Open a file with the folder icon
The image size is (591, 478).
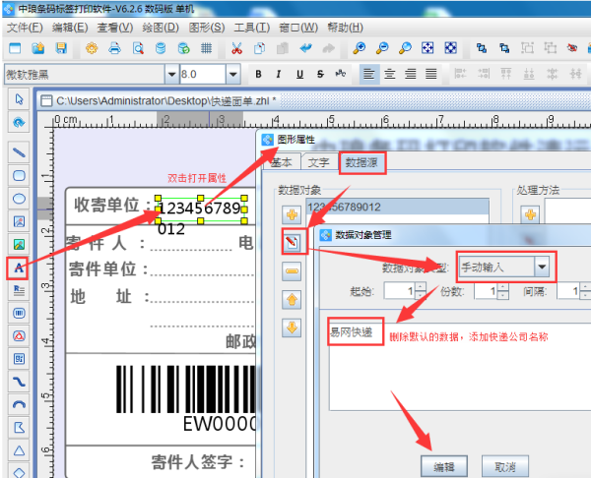coord(38,48)
